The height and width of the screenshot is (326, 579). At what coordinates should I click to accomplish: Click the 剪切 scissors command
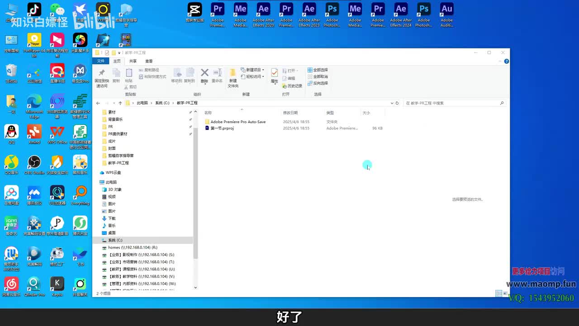tap(130, 87)
